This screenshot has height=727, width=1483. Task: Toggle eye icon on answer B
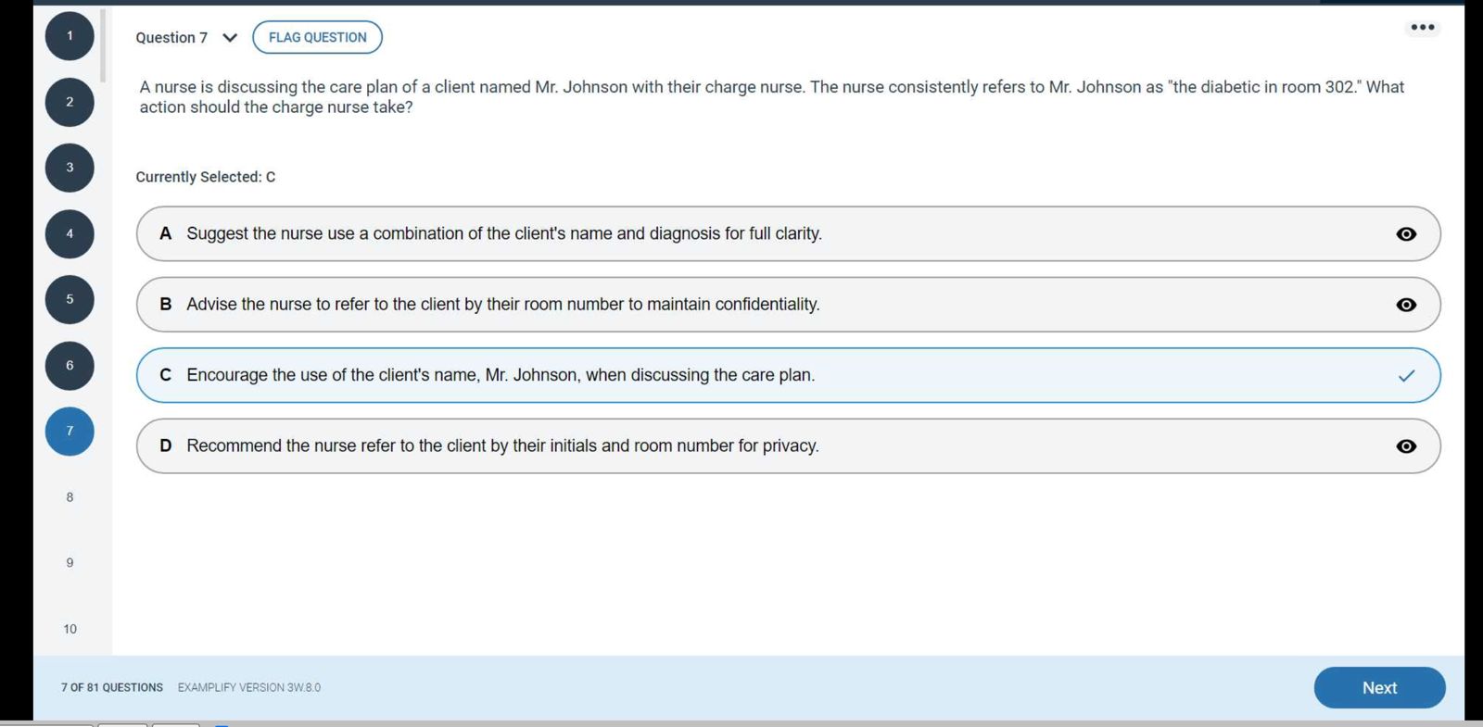point(1405,305)
